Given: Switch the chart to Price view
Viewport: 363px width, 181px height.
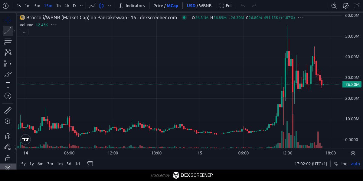Looking at the screenshot, I should coord(158,6).
